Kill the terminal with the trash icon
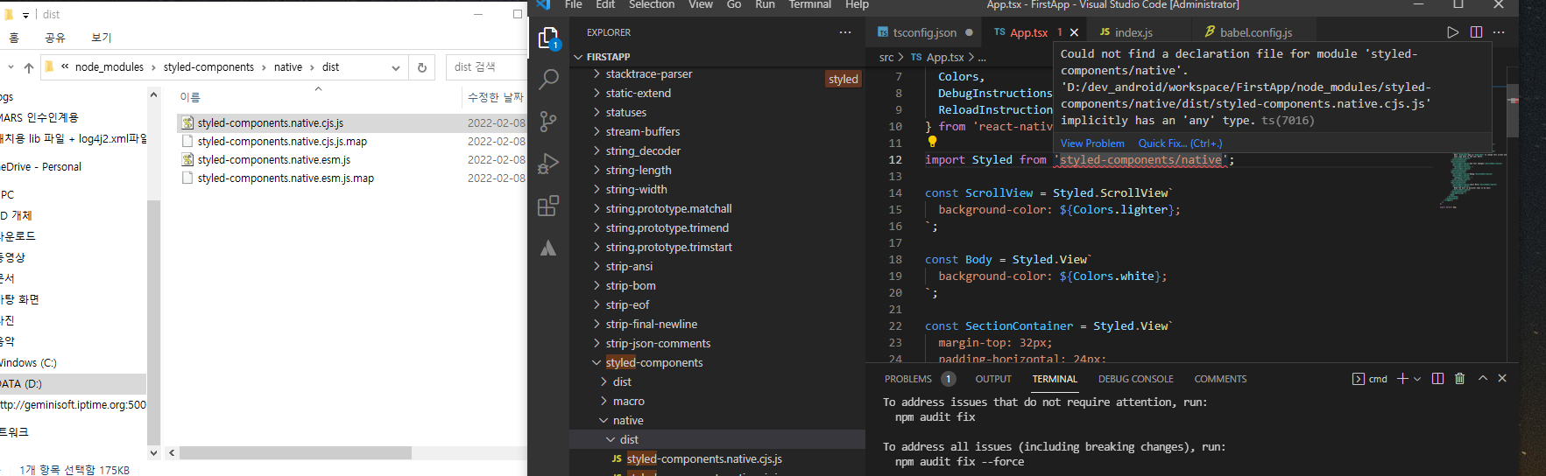The image size is (1546, 476). point(1459,379)
